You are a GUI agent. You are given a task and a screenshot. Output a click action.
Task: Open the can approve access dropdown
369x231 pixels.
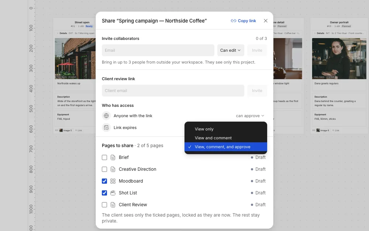point(250,116)
